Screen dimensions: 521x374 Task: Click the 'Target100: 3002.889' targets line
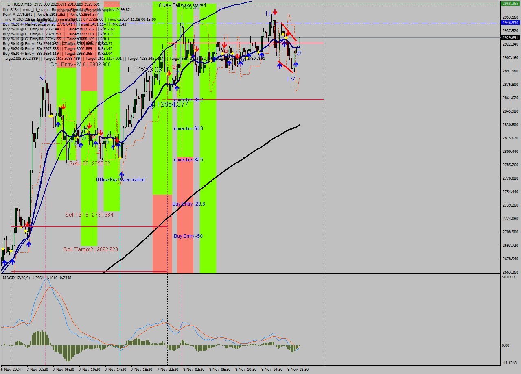(134, 58)
